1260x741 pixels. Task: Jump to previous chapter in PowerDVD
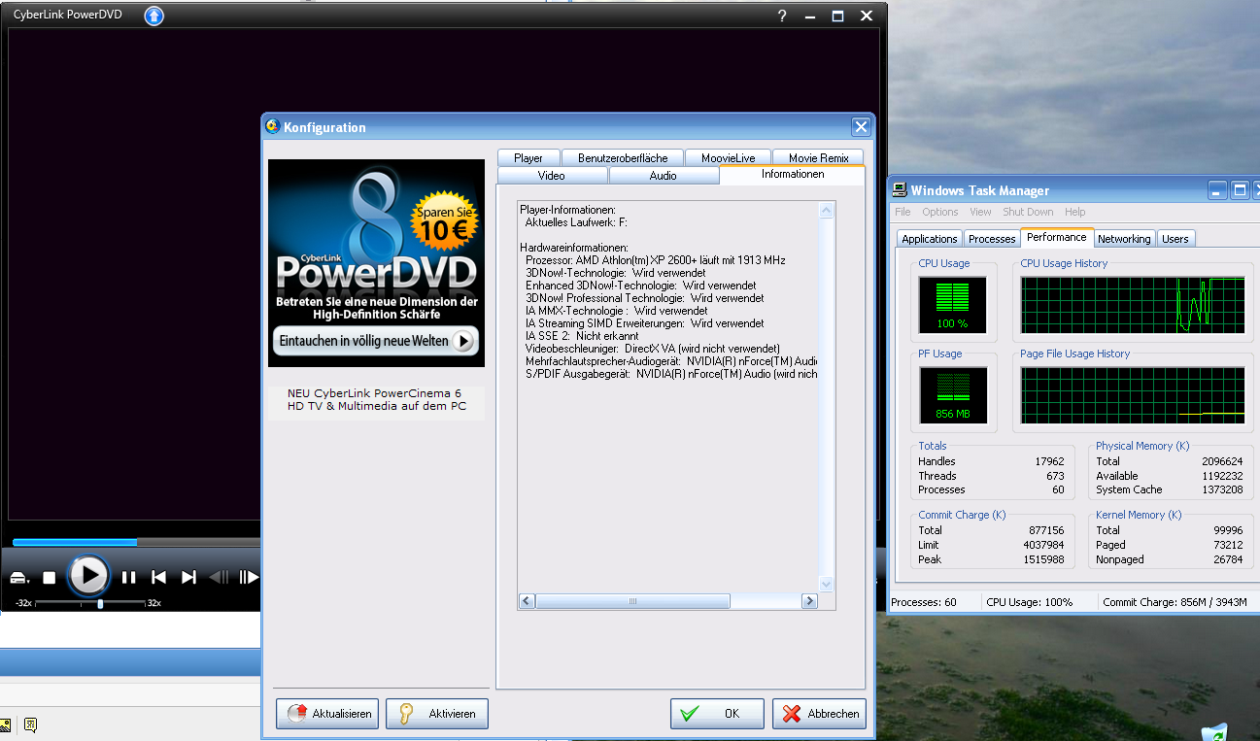[158, 578]
